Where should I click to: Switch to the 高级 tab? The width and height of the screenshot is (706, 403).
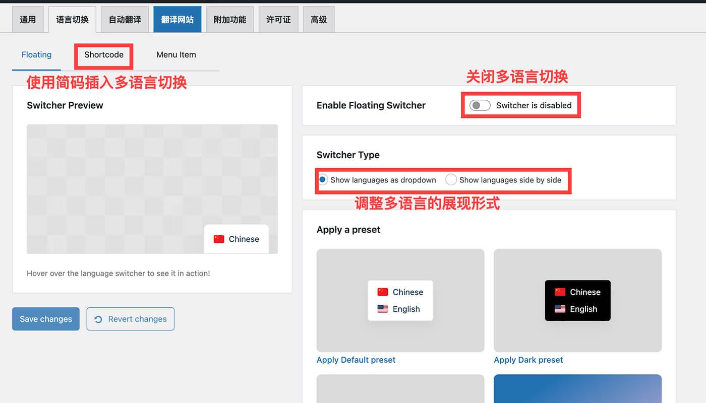tap(318, 19)
